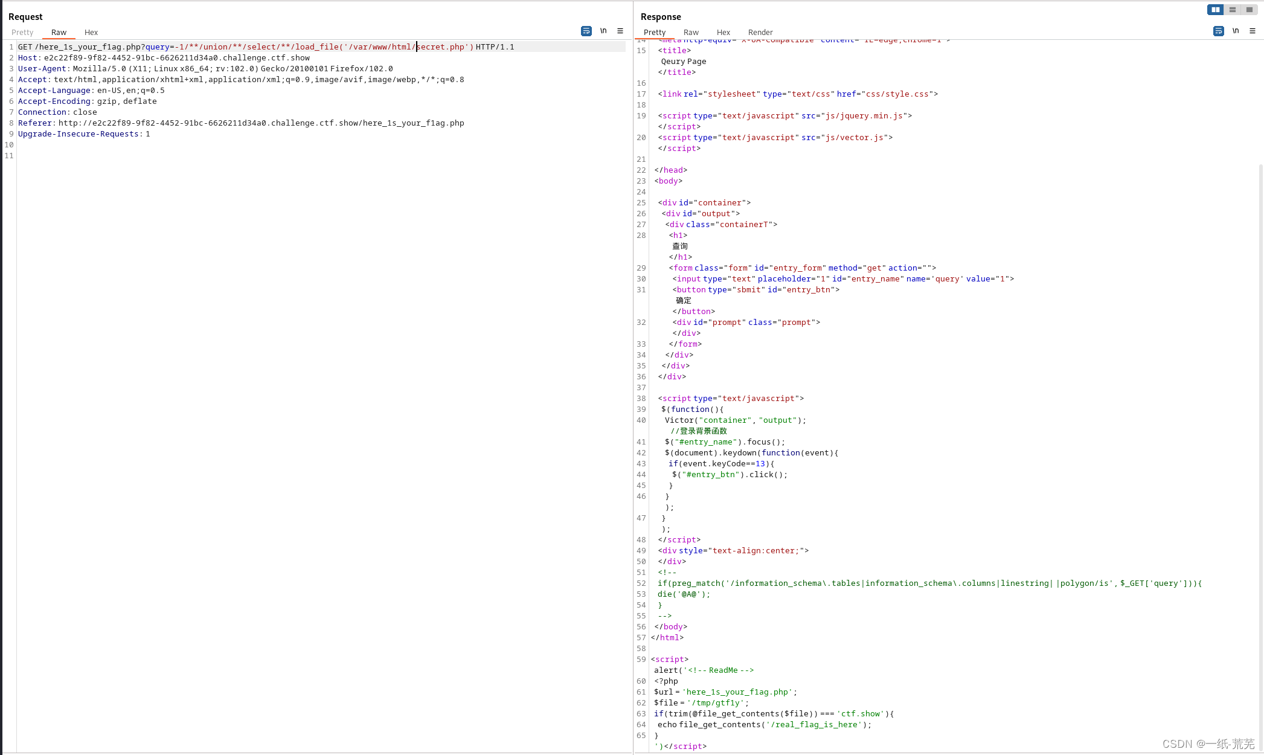Click the '/real_flag_is_here' echo line
The height and width of the screenshot is (755, 1264).
point(765,725)
